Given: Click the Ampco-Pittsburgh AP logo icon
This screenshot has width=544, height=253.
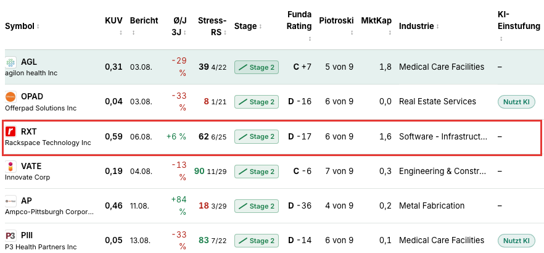Looking at the screenshot, I should point(10,201).
